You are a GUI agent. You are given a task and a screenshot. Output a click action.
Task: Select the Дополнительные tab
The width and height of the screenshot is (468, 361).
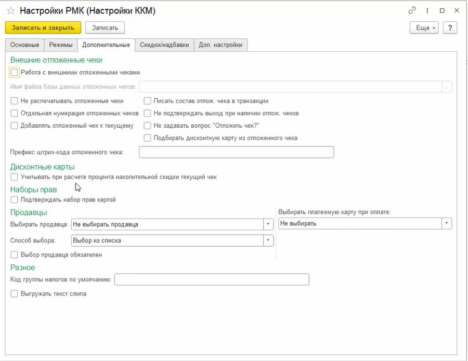pos(106,45)
